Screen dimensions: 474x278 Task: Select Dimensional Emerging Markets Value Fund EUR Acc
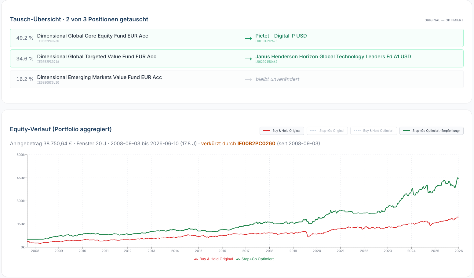click(x=100, y=77)
